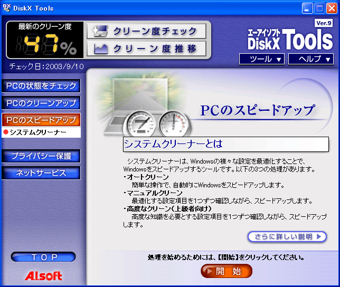Open the ツール dropdown menu

[262, 59]
